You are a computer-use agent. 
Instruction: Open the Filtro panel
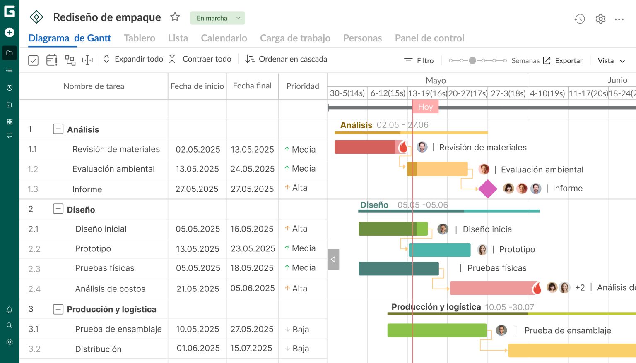pos(419,60)
